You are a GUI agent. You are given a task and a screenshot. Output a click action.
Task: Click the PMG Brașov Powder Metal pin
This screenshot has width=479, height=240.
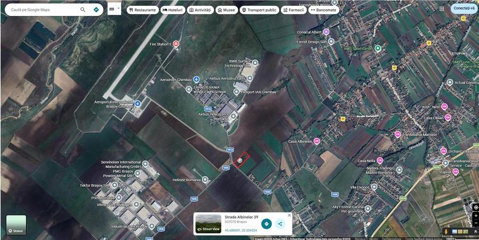tap(137, 173)
